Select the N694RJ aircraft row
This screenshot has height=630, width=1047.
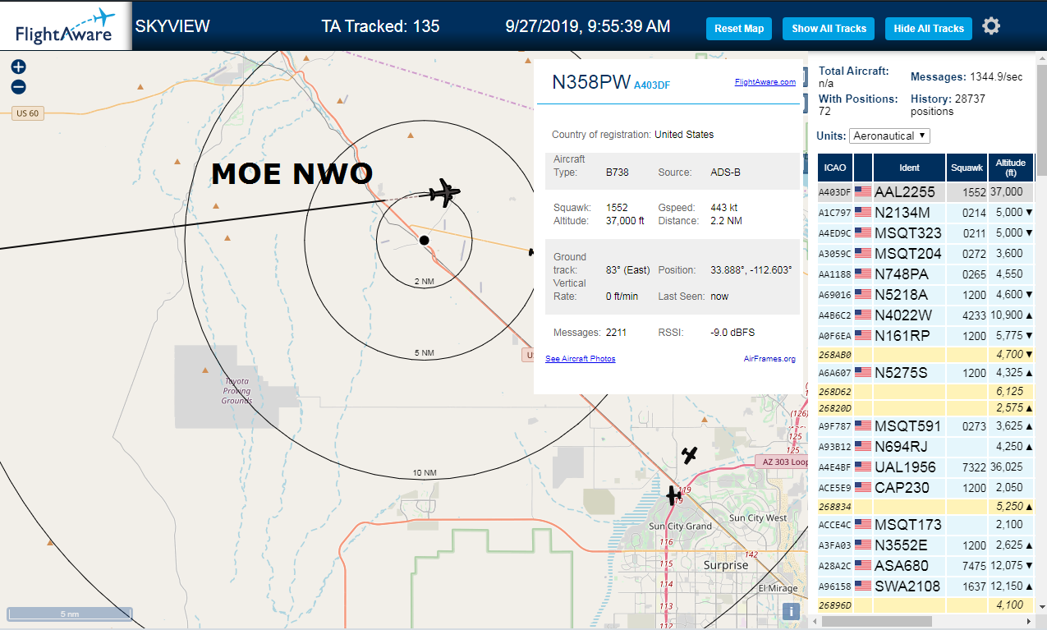click(x=926, y=447)
